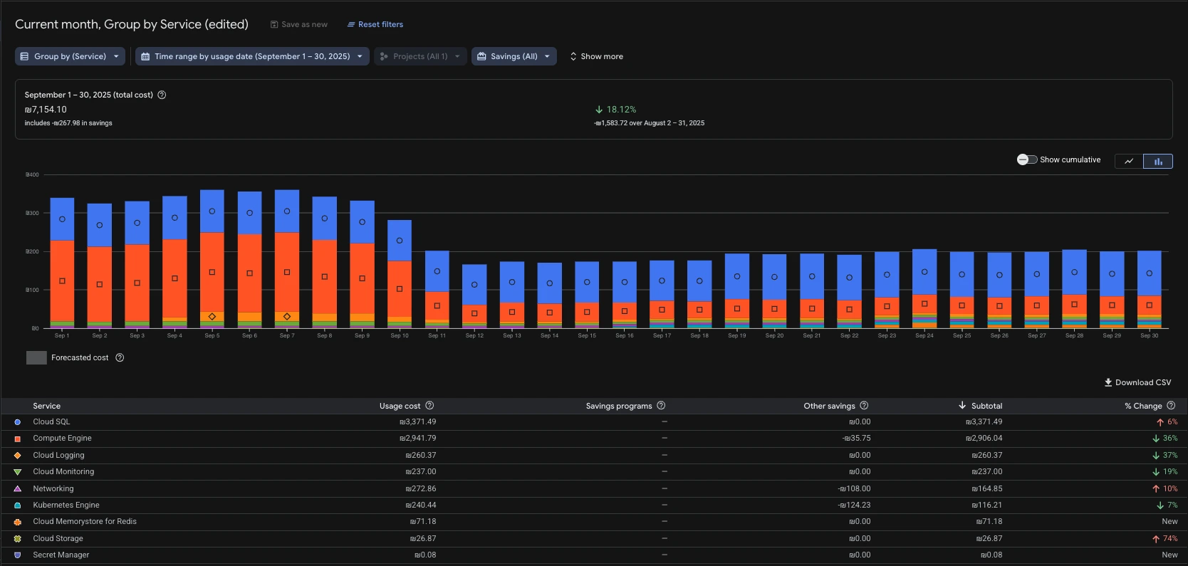
Task: Click the Savings programs help icon
Action: click(x=661, y=406)
